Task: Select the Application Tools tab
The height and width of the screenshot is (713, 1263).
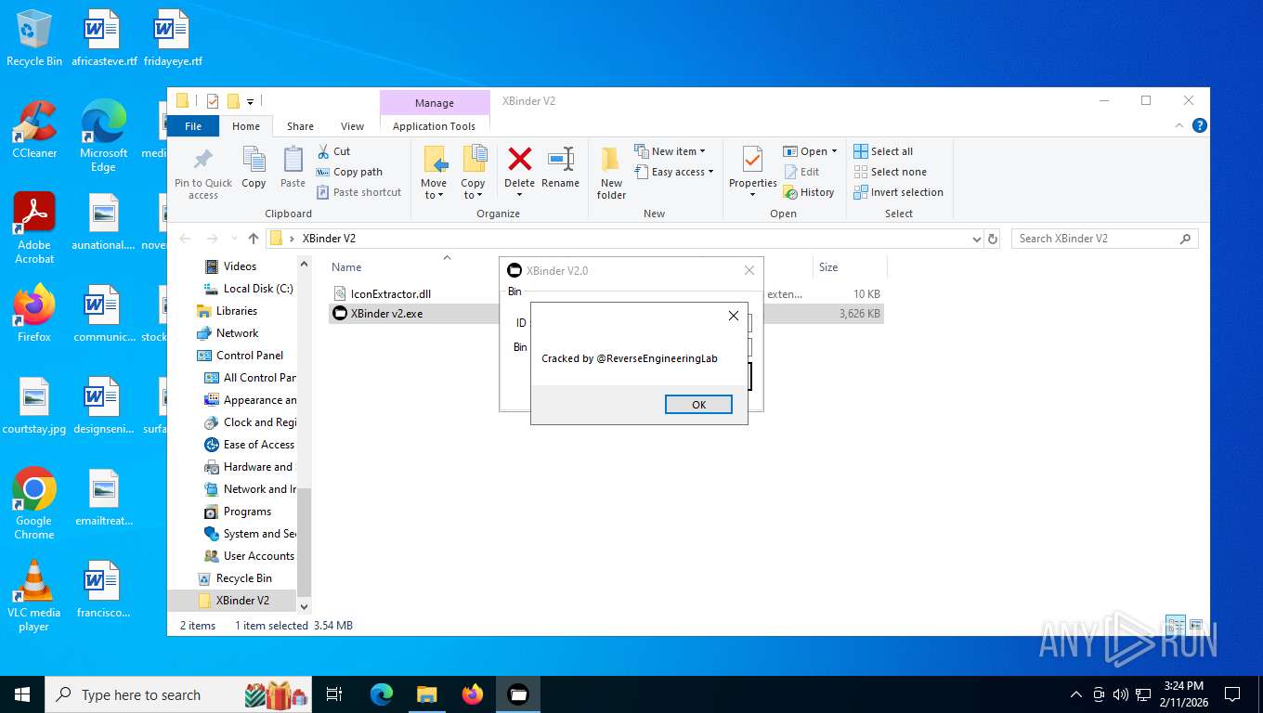Action: (x=434, y=126)
